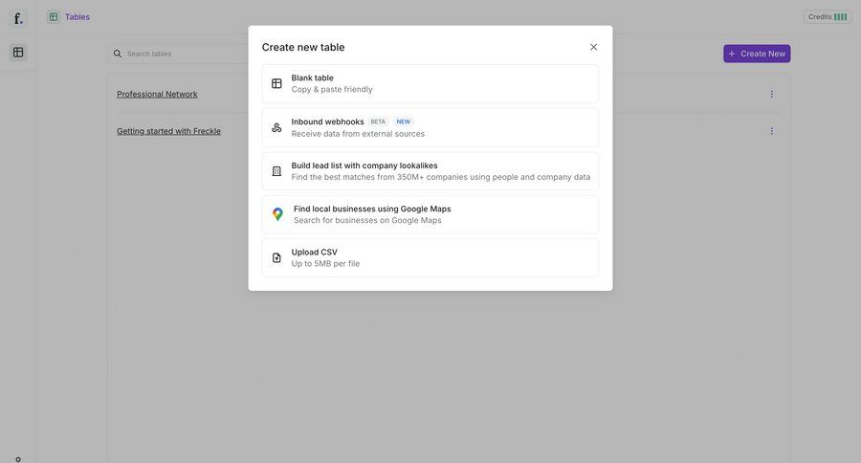Click the Tables icon in the header breadcrumb
The height and width of the screenshot is (463, 861).
tap(54, 17)
